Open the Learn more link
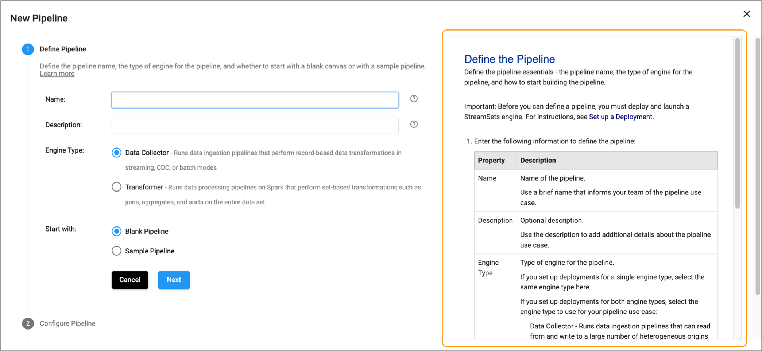Image resolution: width=762 pixels, height=351 pixels. [57, 74]
